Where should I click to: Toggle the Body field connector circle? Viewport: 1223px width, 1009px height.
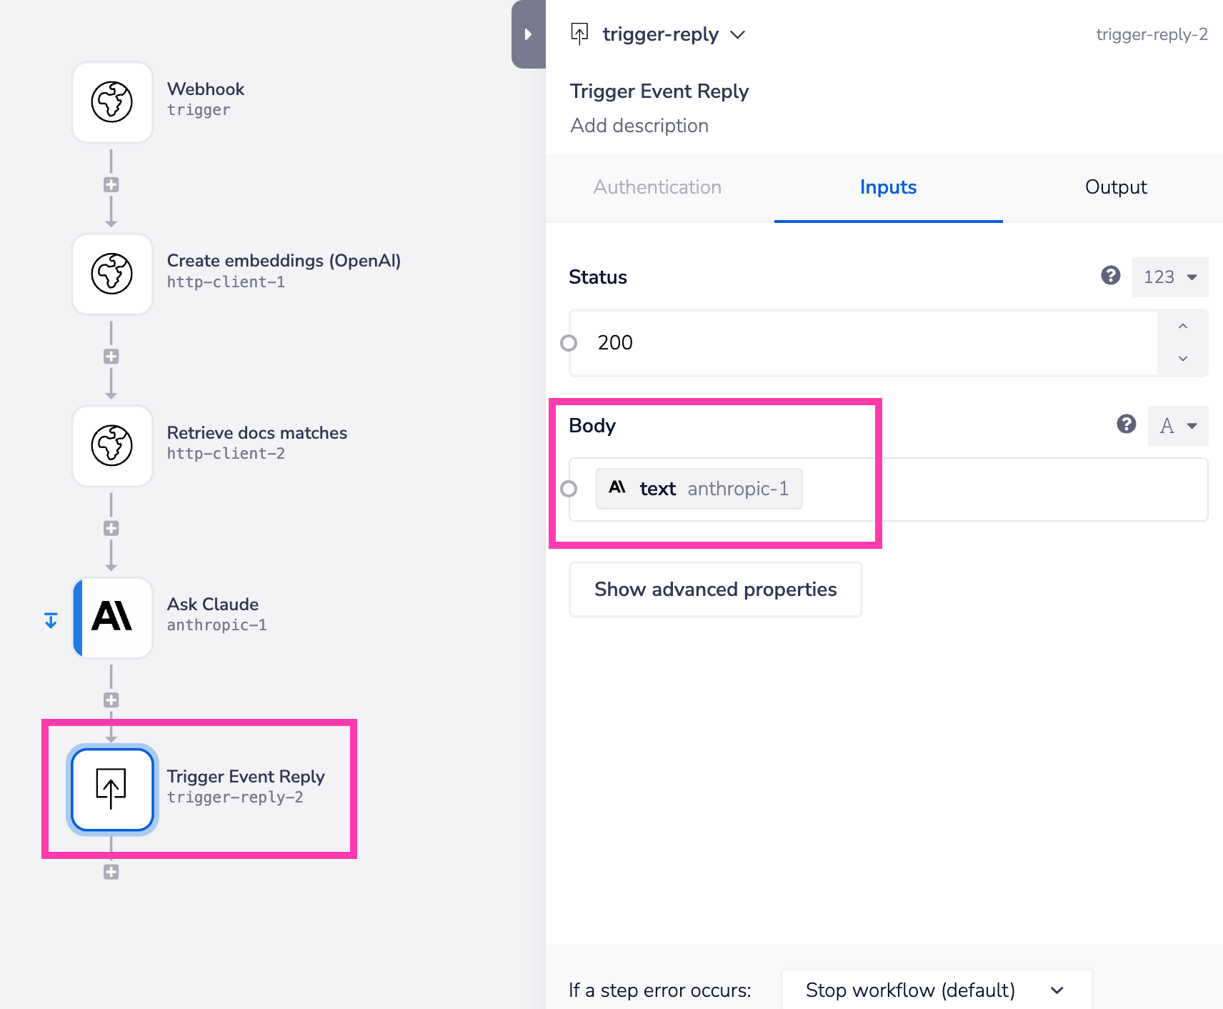coord(569,489)
